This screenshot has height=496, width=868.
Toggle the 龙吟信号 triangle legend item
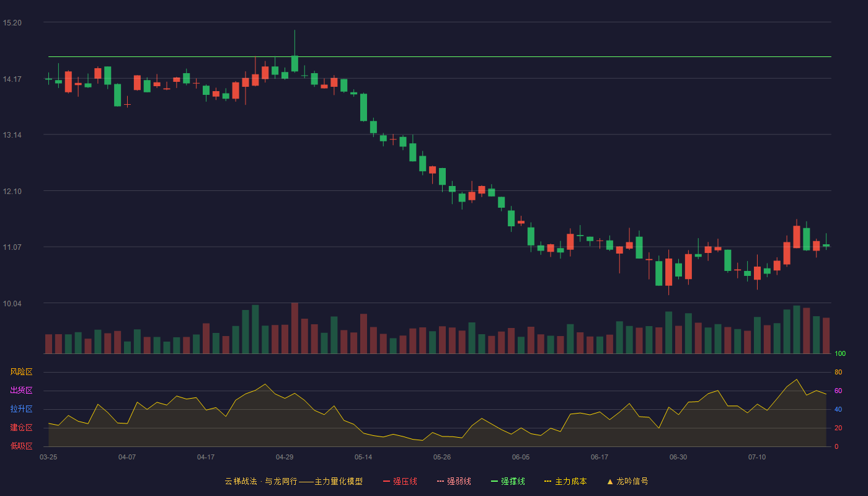click(x=627, y=481)
